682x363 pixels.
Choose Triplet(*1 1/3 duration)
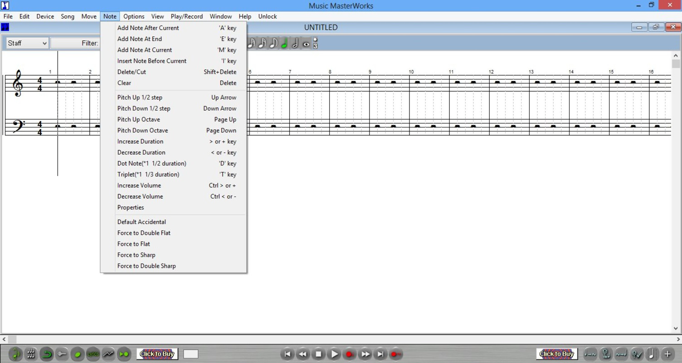(173, 174)
